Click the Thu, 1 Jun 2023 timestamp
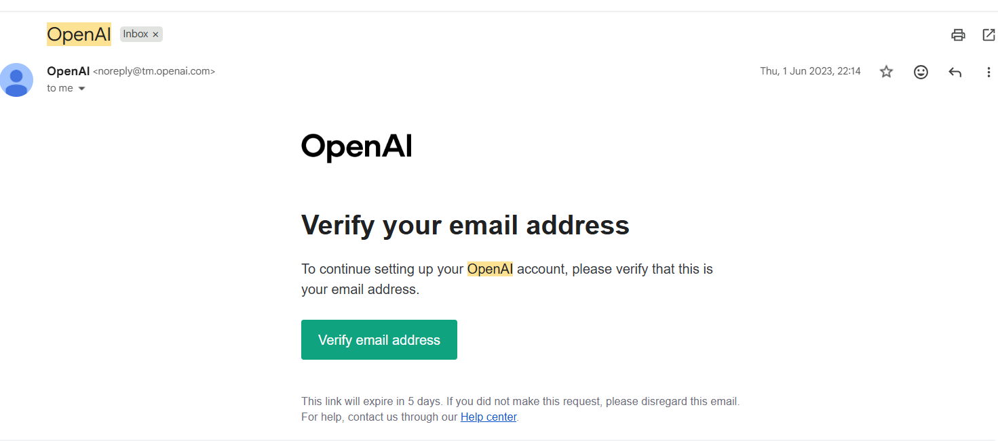This screenshot has height=441, width=998. click(x=810, y=71)
